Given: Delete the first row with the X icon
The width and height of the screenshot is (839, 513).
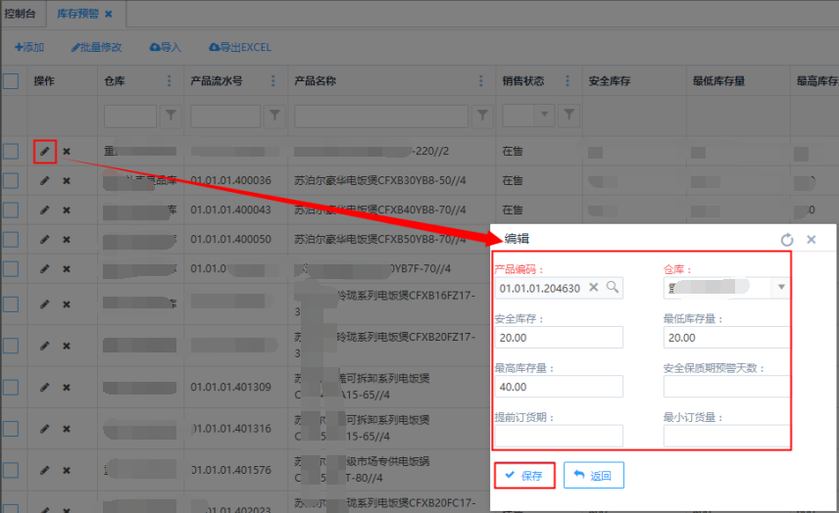Looking at the screenshot, I should coord(67,152).
